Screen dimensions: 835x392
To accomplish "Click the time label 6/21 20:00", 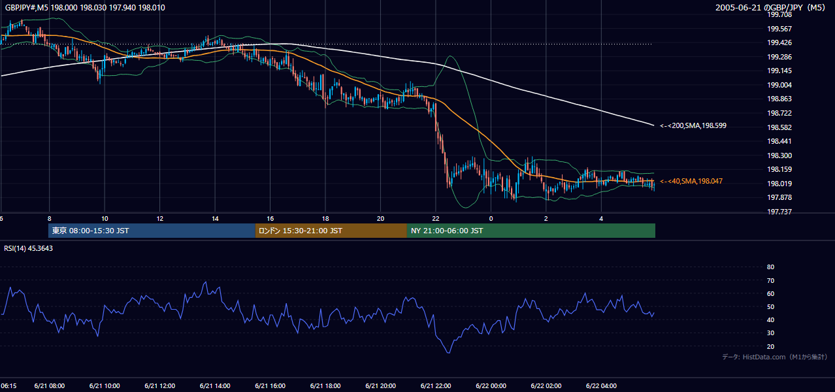I will 381,386.
